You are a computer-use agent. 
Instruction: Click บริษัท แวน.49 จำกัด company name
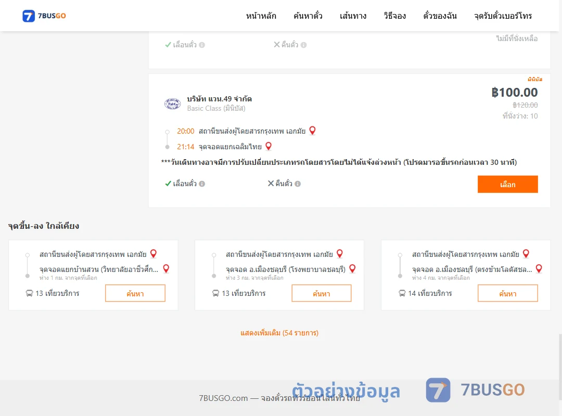(x=220, y=98)
